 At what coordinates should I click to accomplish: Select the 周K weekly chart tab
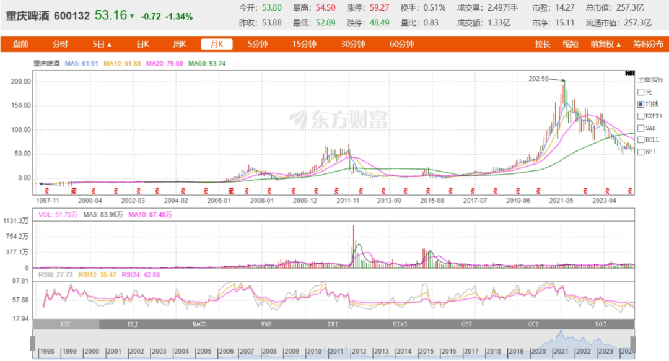point(180,44)
